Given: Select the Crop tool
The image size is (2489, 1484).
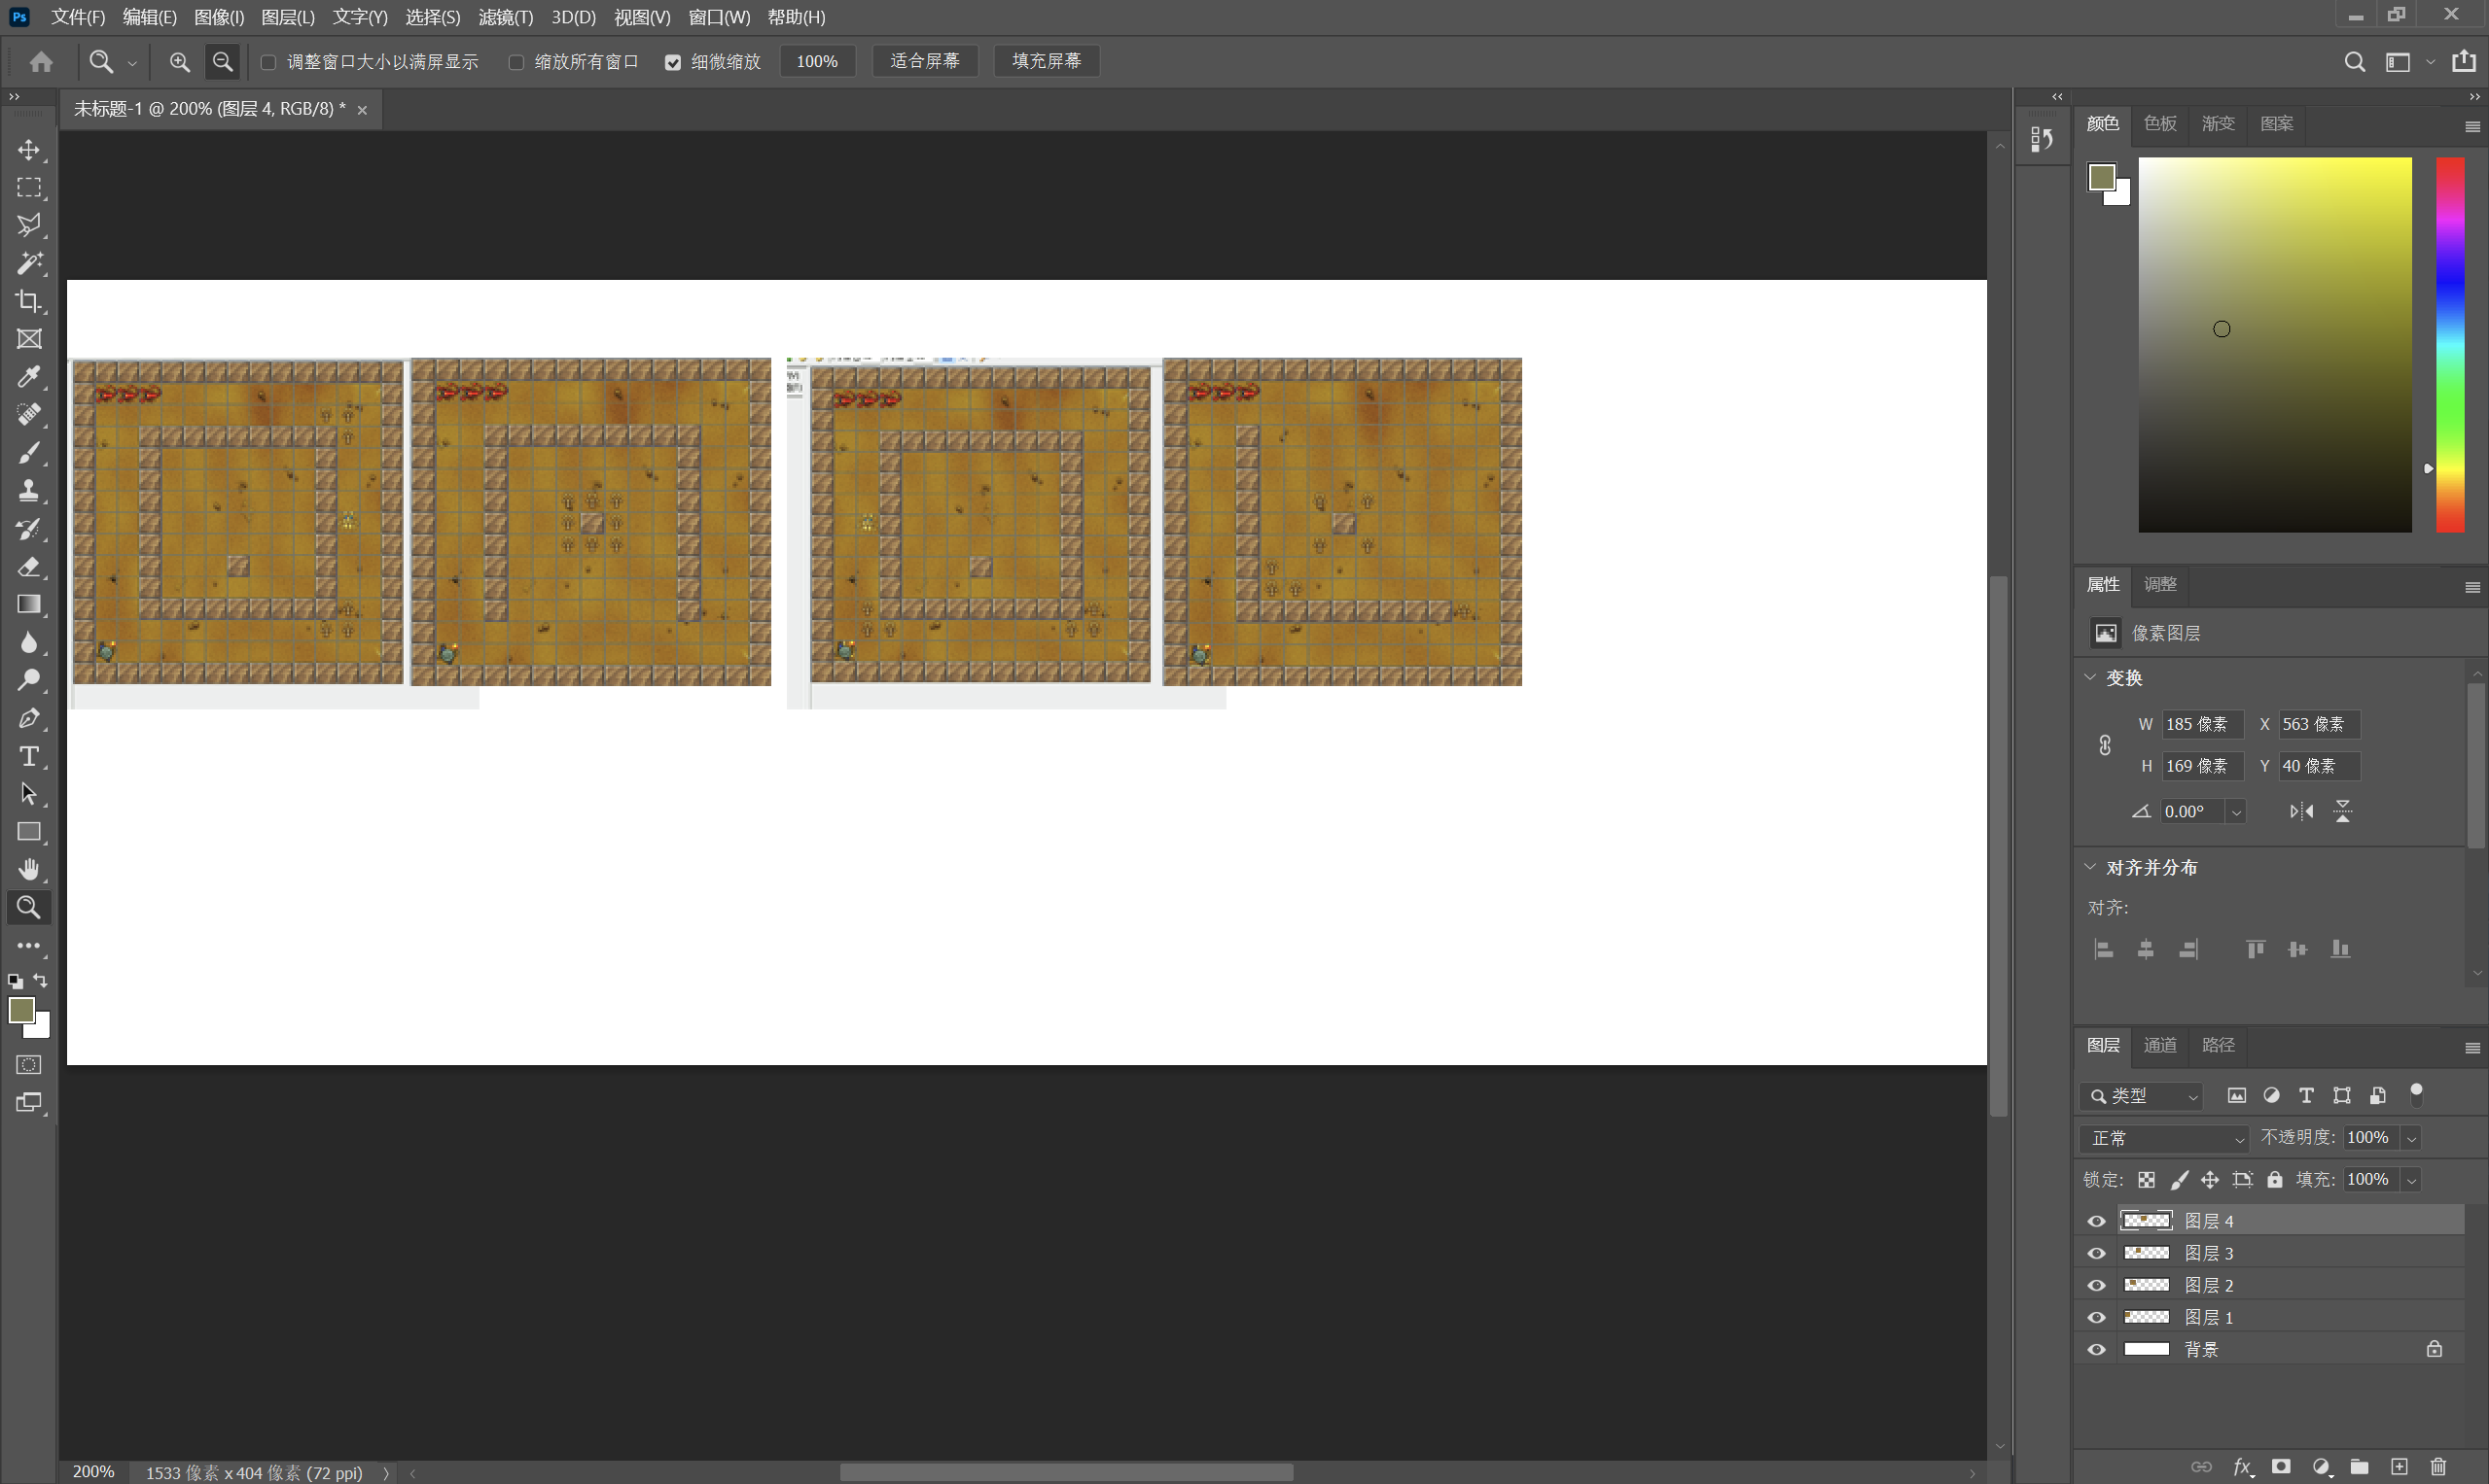Looking at the screenshot, I should 29,301.
